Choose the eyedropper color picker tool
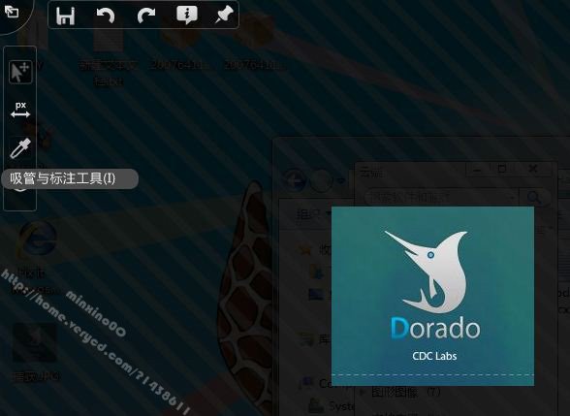570x416 pixels. pos(20,148)
